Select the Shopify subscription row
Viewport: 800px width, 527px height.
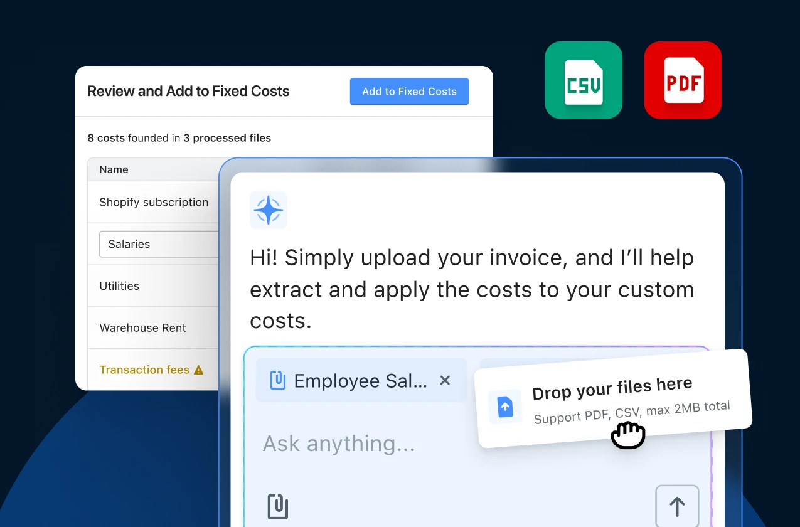coord(154,202)
